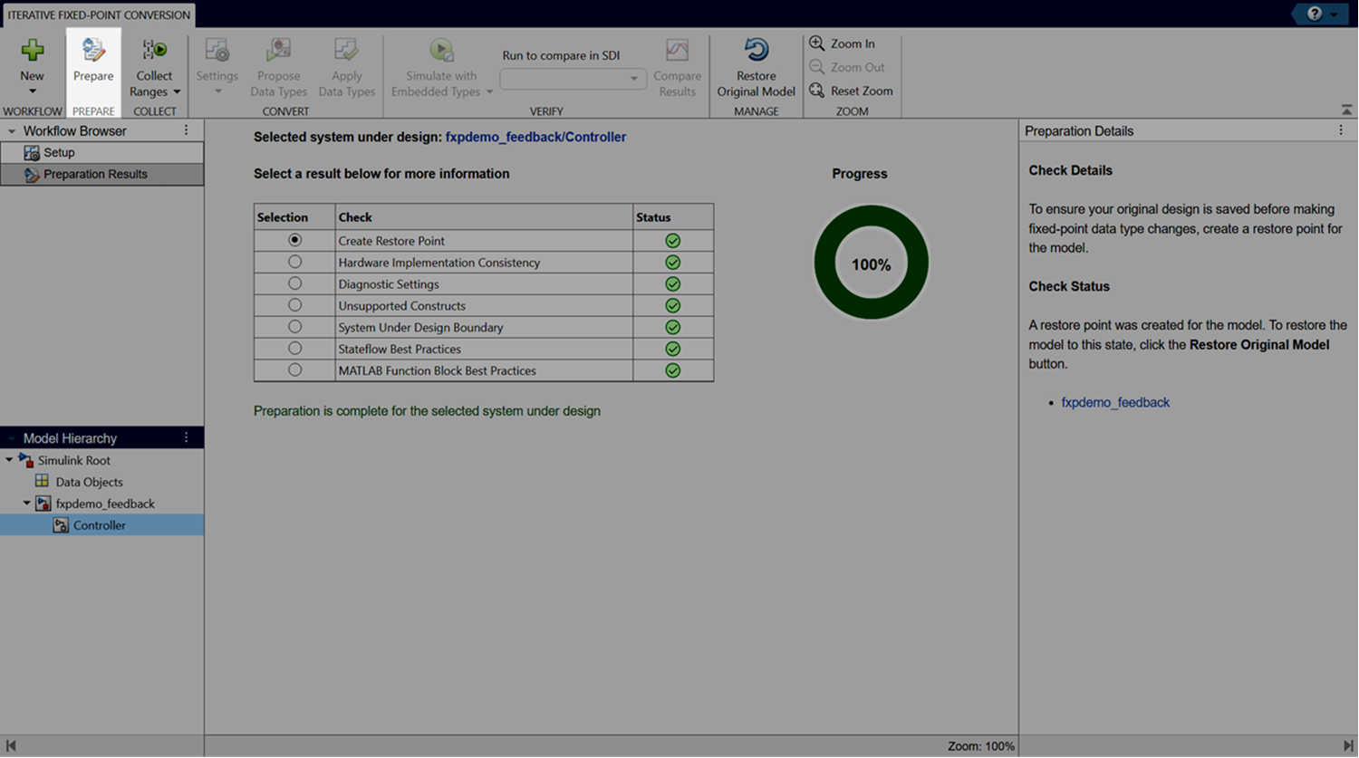Click the fxpdemo_feedback restore point link

(1115, 402)
